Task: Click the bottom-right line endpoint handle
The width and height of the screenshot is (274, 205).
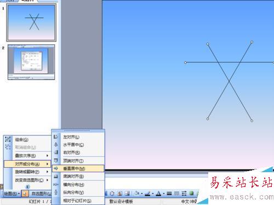Action: pyautogui.click(x=252, y=121)
